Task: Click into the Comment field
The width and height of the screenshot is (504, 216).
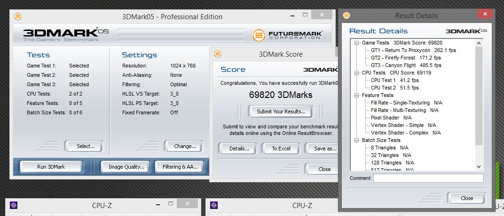Action: pos(428,178)
